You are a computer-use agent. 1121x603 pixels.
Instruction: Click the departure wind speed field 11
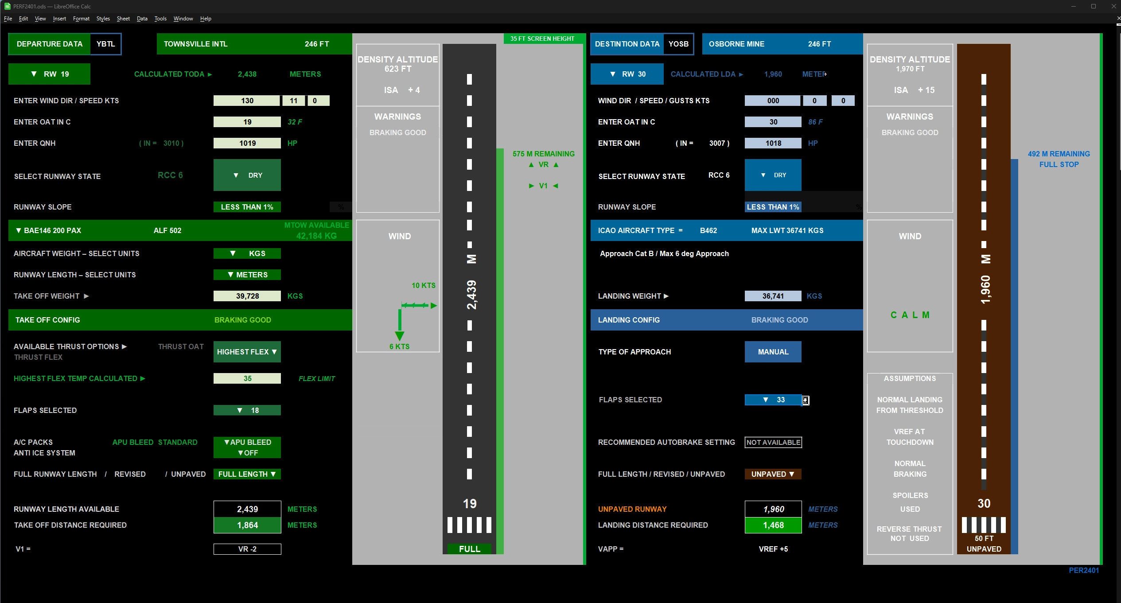294,101
